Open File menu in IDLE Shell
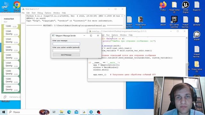205x115 pixels. pyautogui.click(x=23, y=13)
